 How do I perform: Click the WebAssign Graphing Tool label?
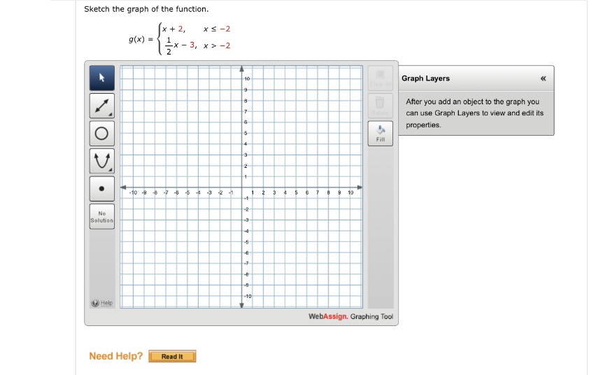point(351,316)
